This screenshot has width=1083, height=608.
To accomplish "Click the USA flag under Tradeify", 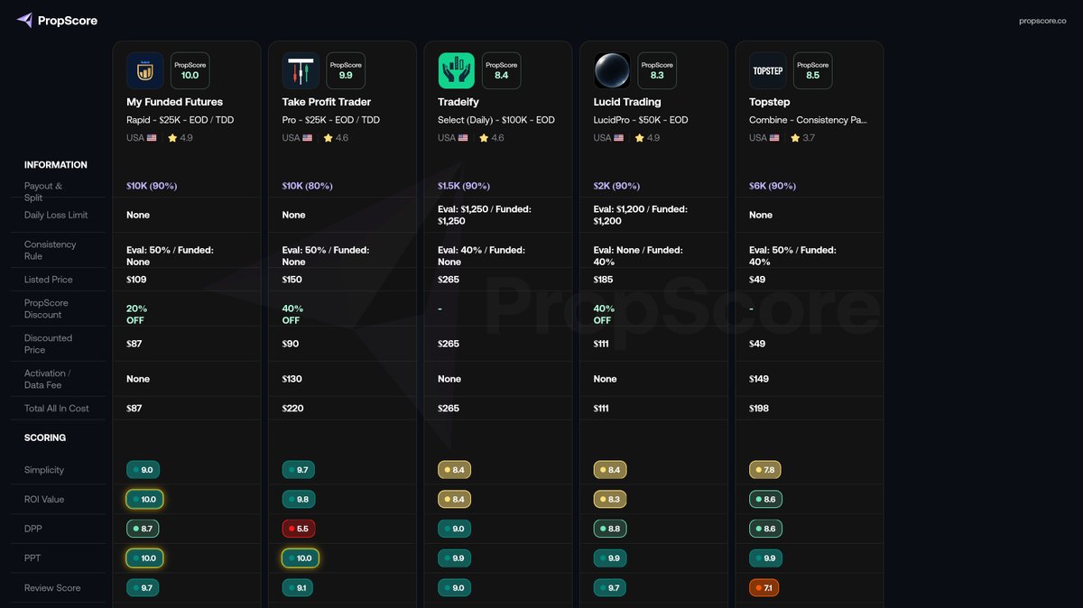I will coord(463,138).
